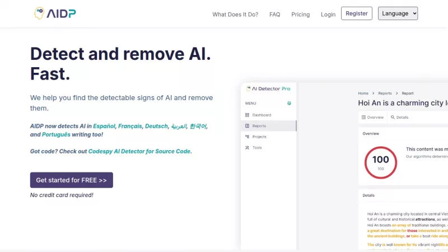Click the Overview section heading in card

pyautogui.click(x=371, y=133)
